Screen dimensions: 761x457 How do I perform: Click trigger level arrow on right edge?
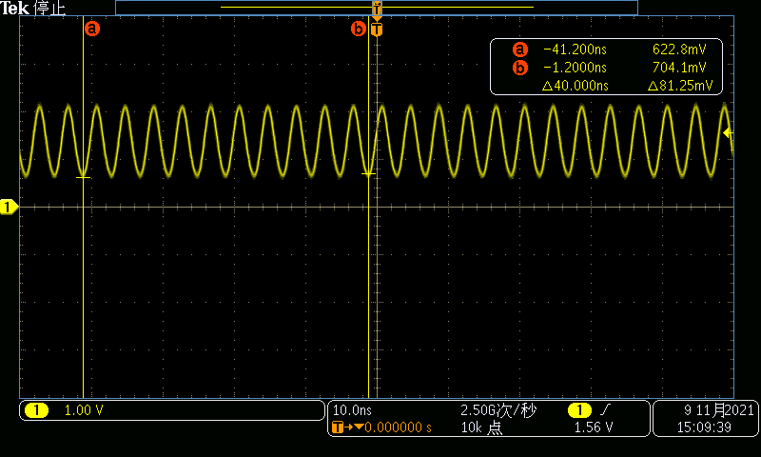click(728, 133)
